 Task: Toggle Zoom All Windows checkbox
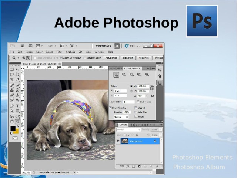(61, 58)
